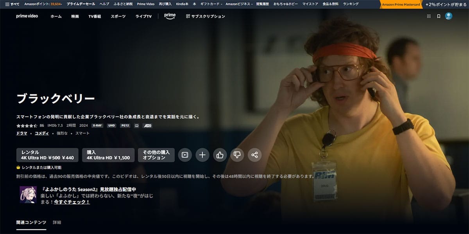469x234 pixels.
Task: Click the share icon
Action: [x=254, y=155]
